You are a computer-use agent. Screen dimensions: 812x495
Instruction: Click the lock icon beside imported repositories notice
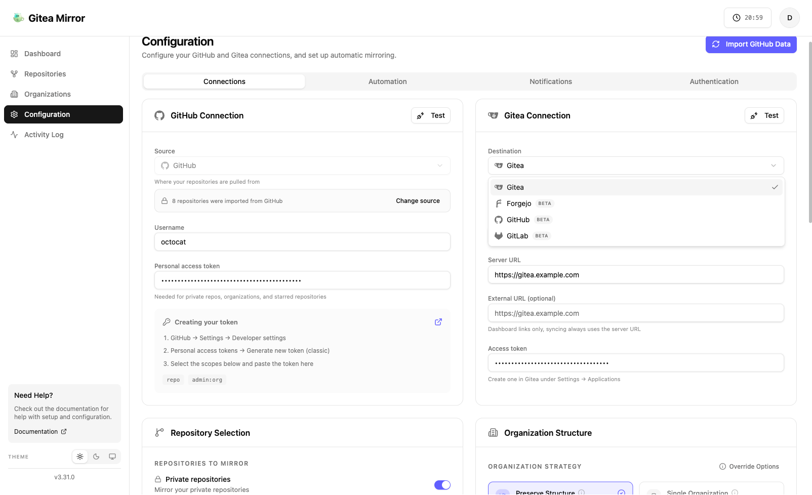[x=165, y=201]
